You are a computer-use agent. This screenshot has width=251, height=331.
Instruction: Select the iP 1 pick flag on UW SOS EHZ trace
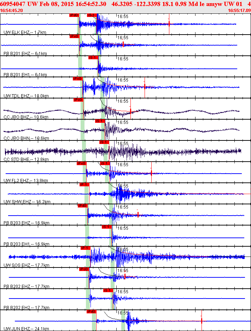tap(86, 248)
